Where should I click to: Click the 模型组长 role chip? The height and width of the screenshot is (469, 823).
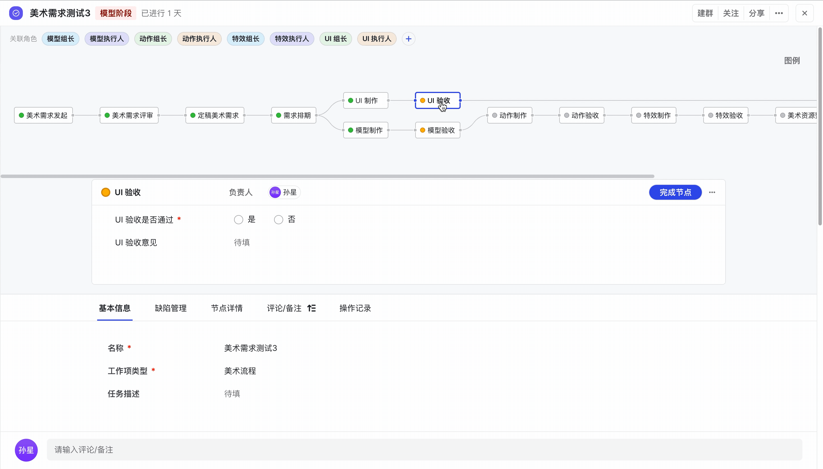click(61, 39)
